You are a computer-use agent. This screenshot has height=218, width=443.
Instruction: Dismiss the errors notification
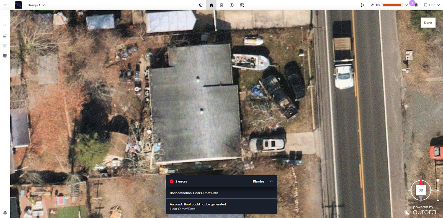pos(258,181)
